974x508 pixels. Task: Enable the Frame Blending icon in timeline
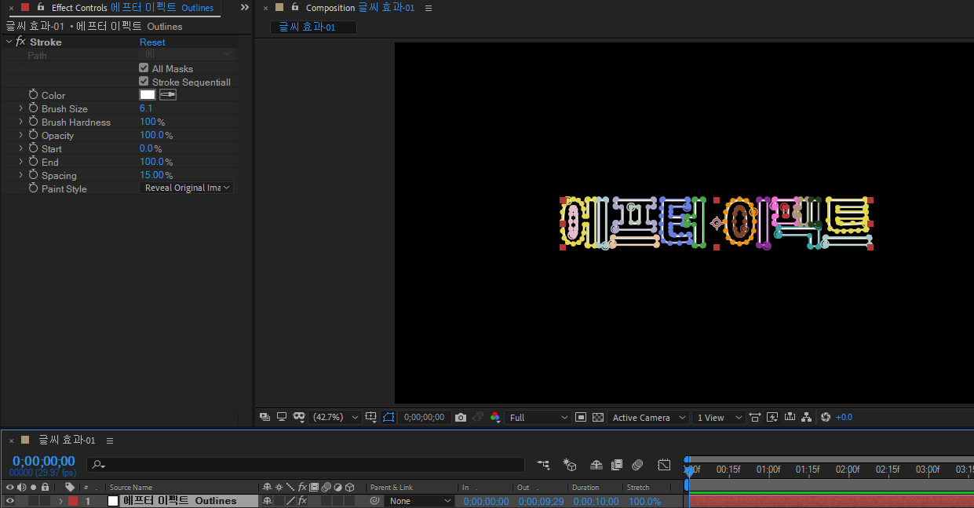click(617, 465)
